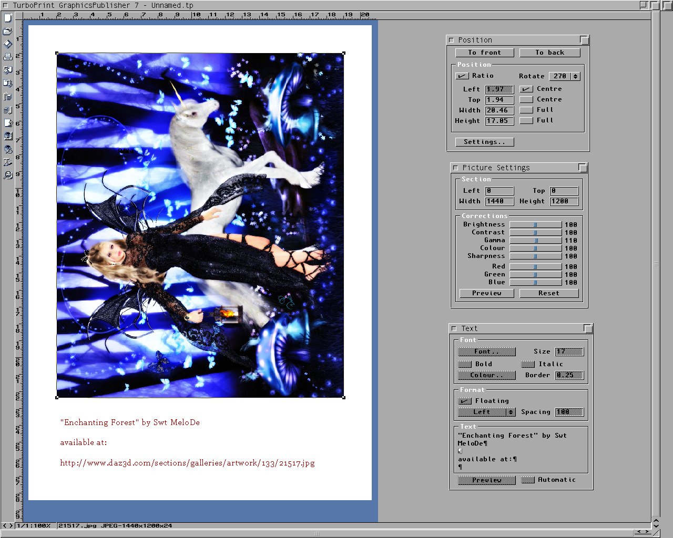Click the Position Top field 1.94
The image size is (673, 538).
[x=499, y=100]
